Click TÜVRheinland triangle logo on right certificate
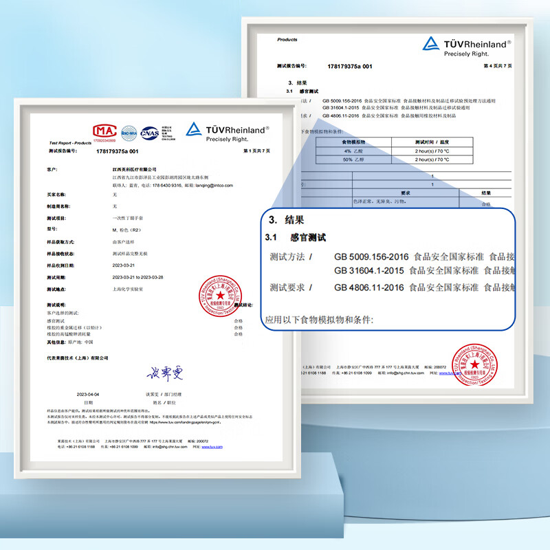This screenshot has height=550, width=550. [431, 44]
